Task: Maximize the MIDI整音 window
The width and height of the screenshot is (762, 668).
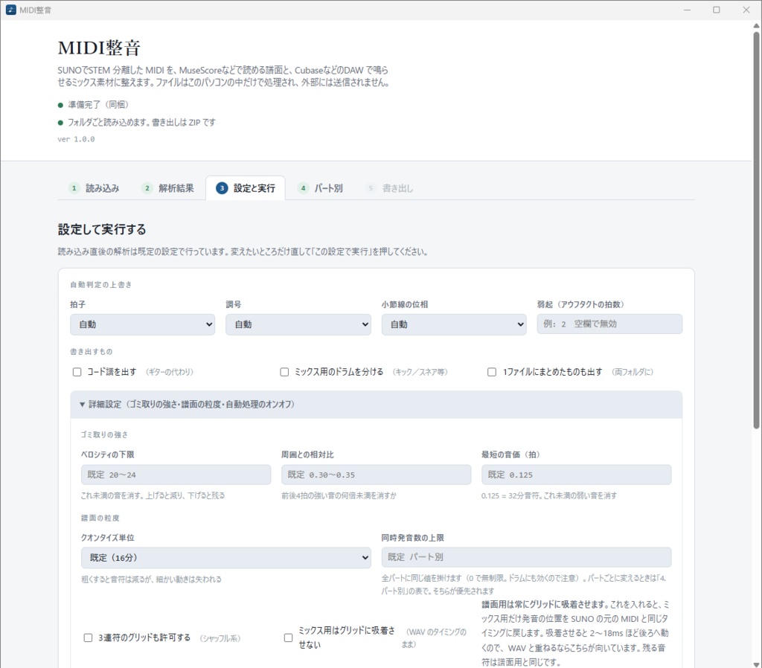Action: [717, 10]
